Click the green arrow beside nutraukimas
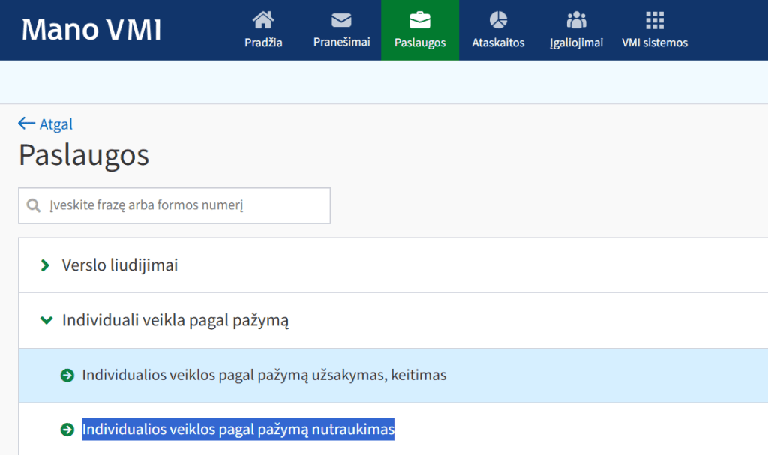This screenshot has height=455, width=768. [69, 429]
